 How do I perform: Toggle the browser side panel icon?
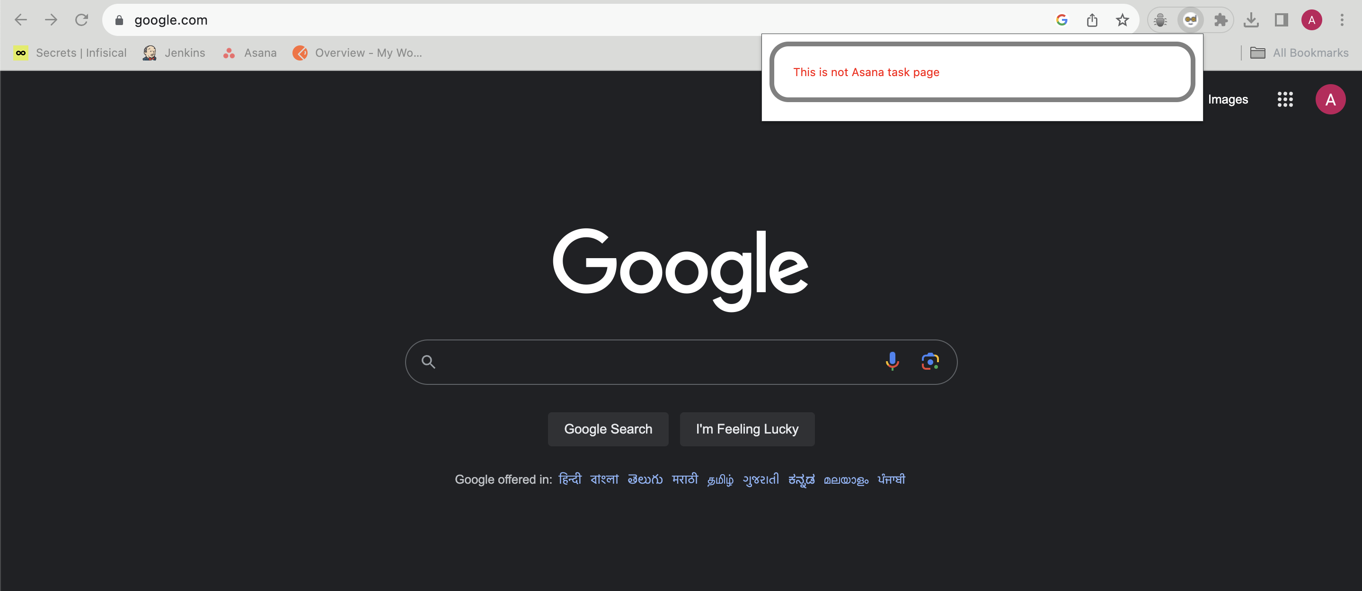[1281, 20]
